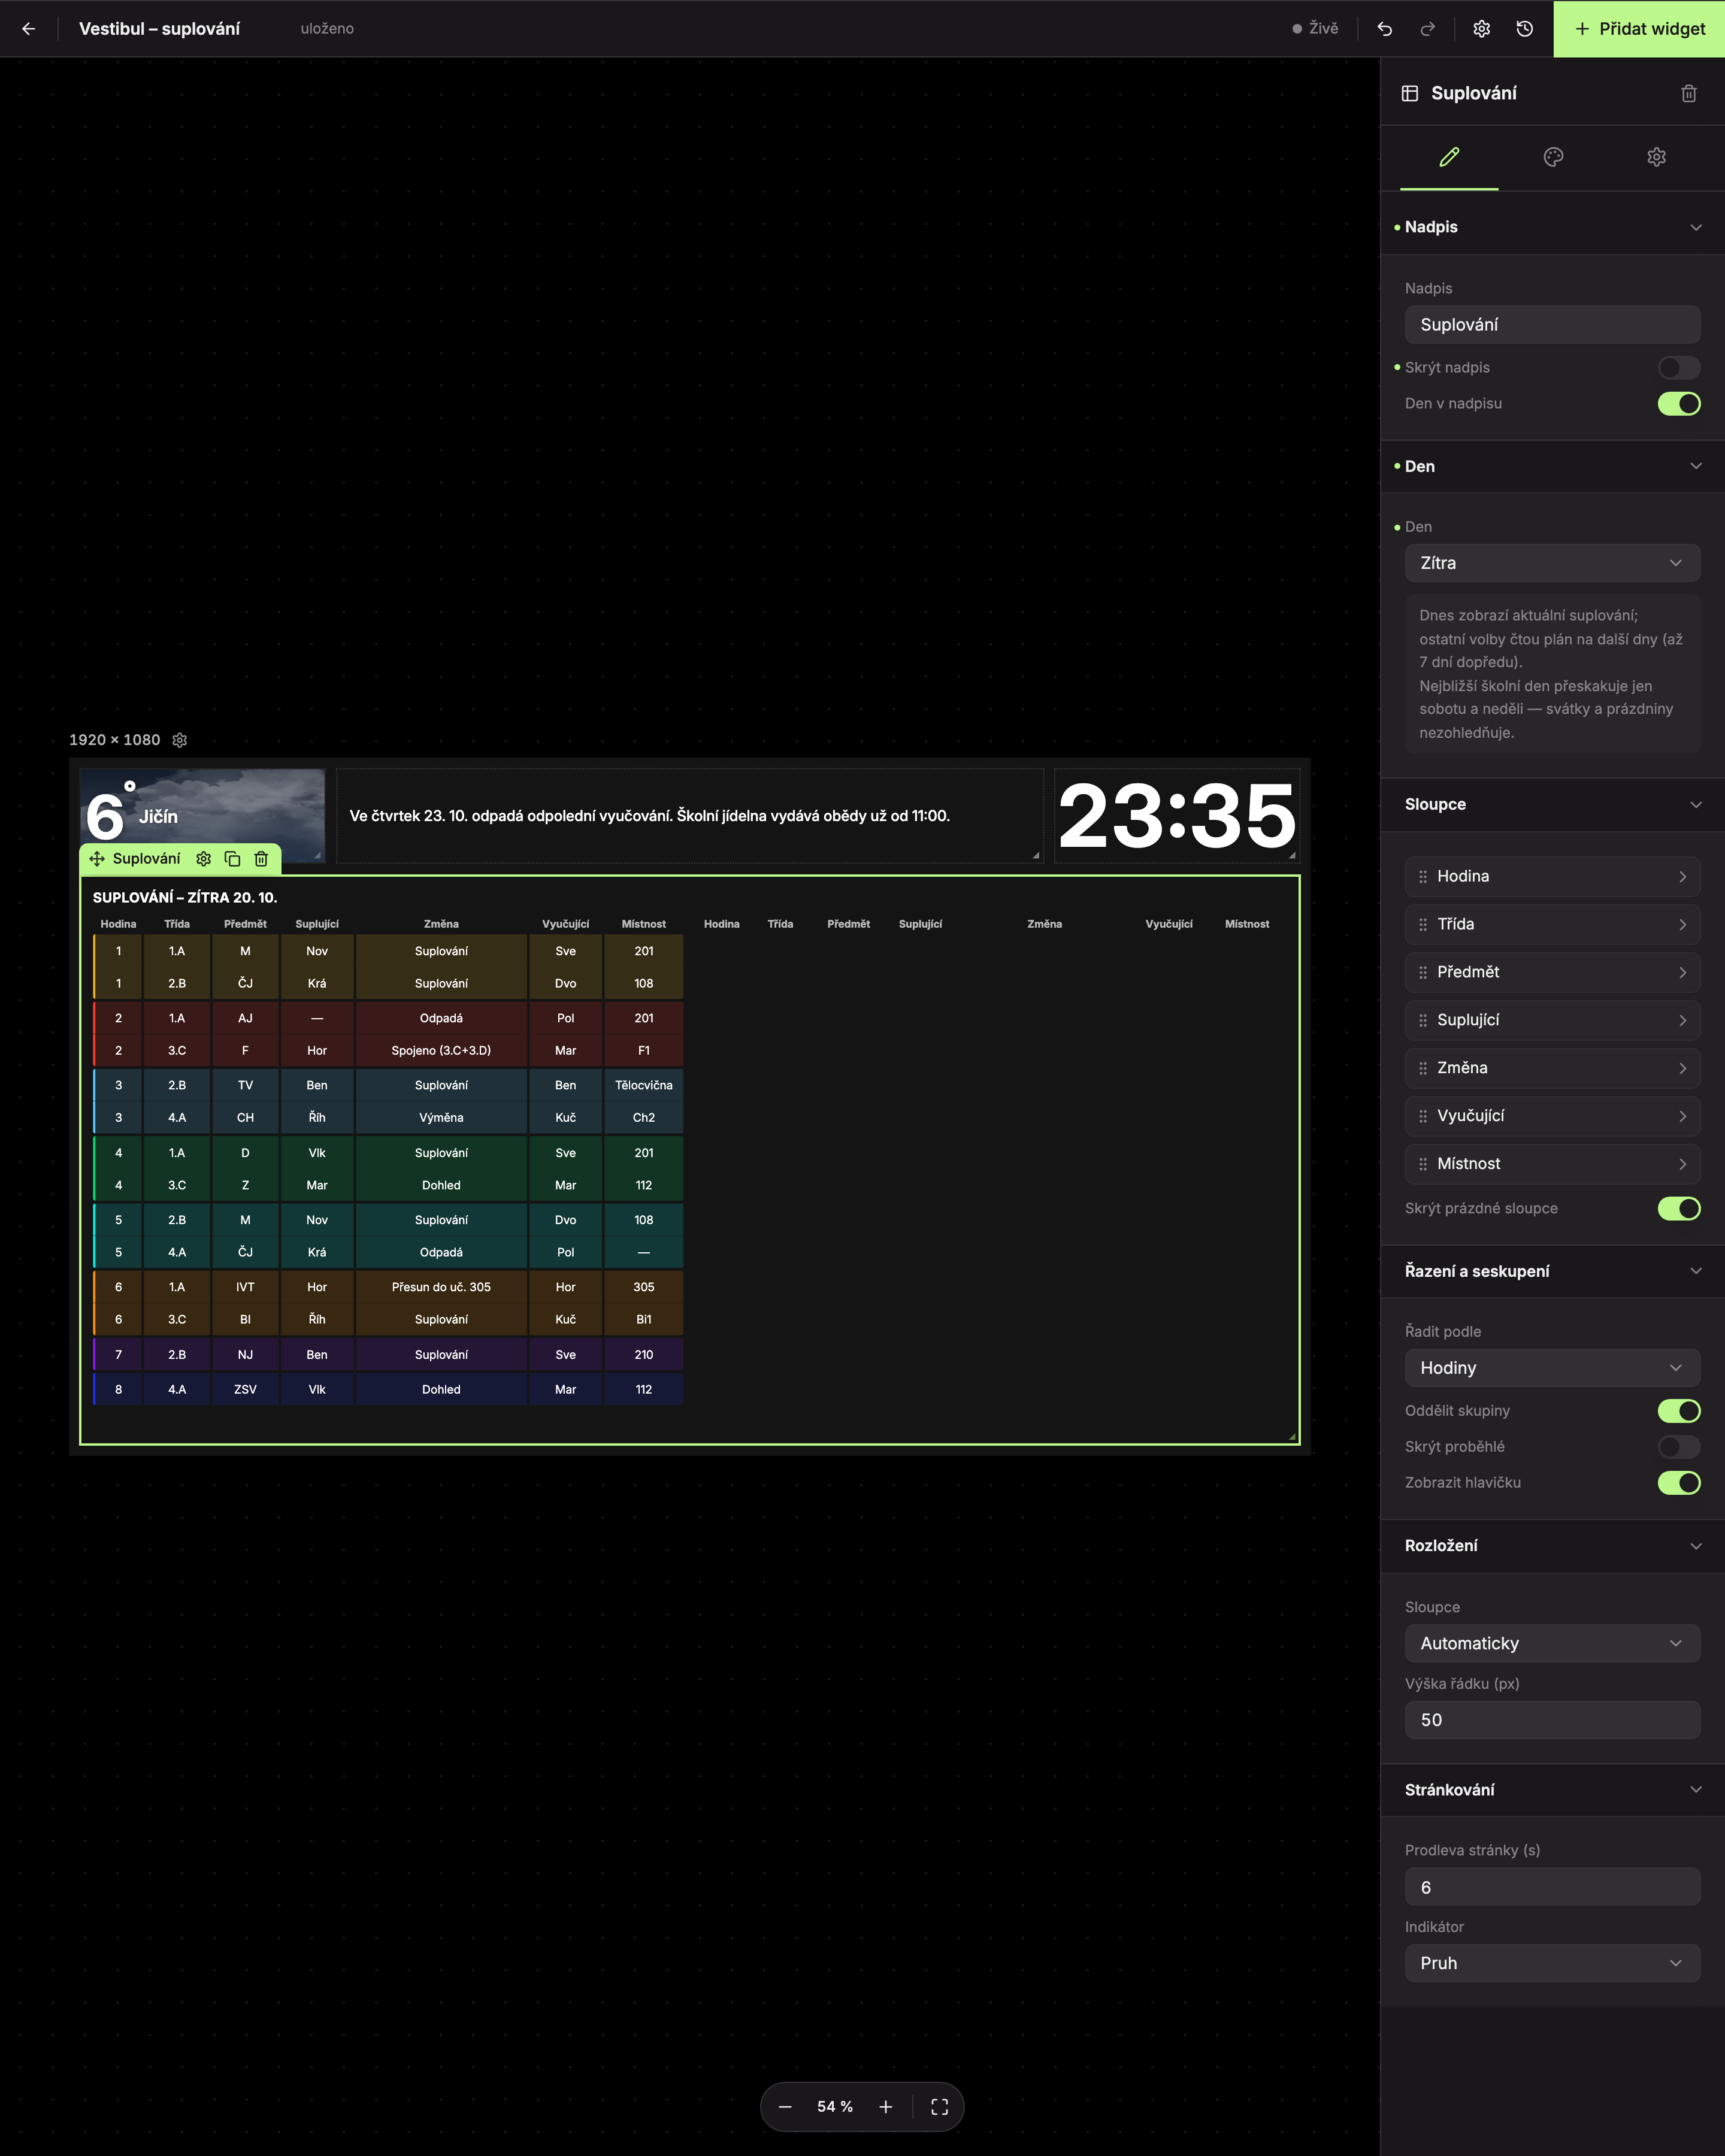This screenshot has height=2156, width=1725.
Task: Click drag handle of Hodina column
Action: pyautogui.click(x=1423, y=877)
